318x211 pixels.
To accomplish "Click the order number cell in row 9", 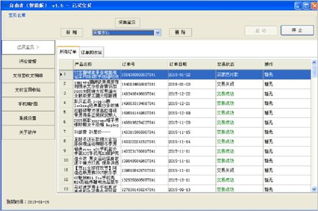I will 144,151.
